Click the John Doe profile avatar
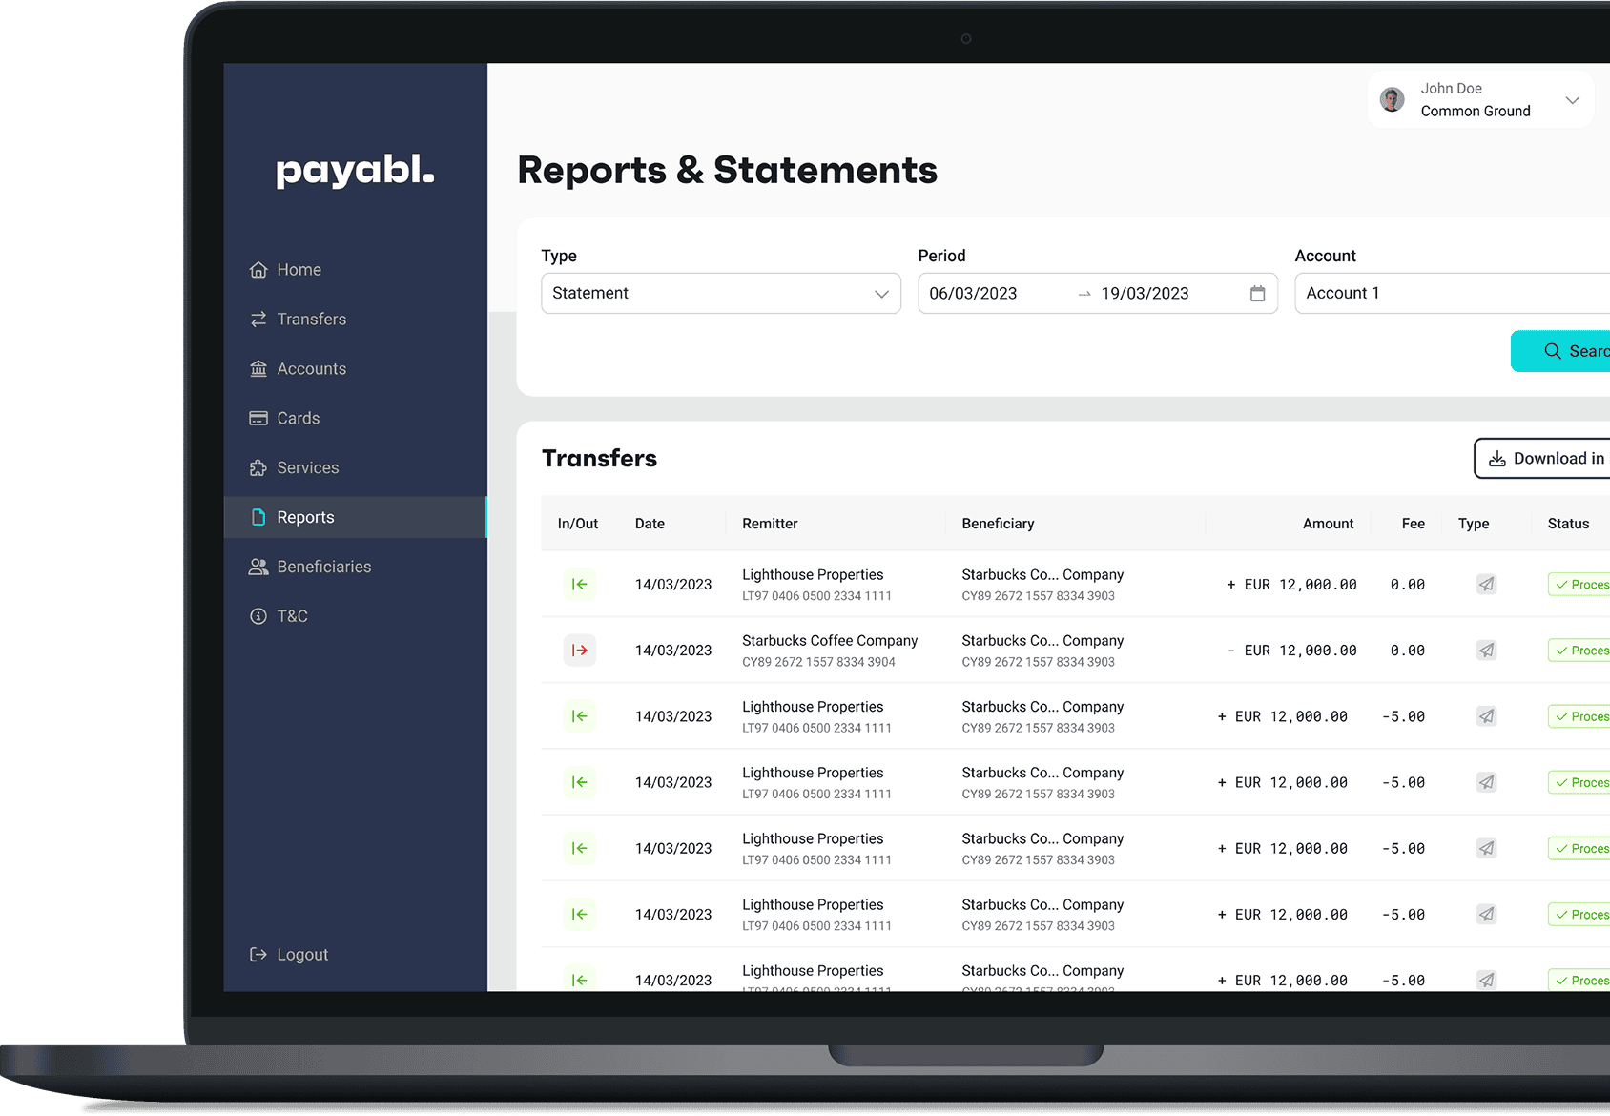Image resolution: width=1610 pixels, height=1116 pixels. coord(1393,100)
